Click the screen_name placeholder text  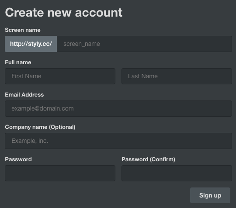(82, 44)
